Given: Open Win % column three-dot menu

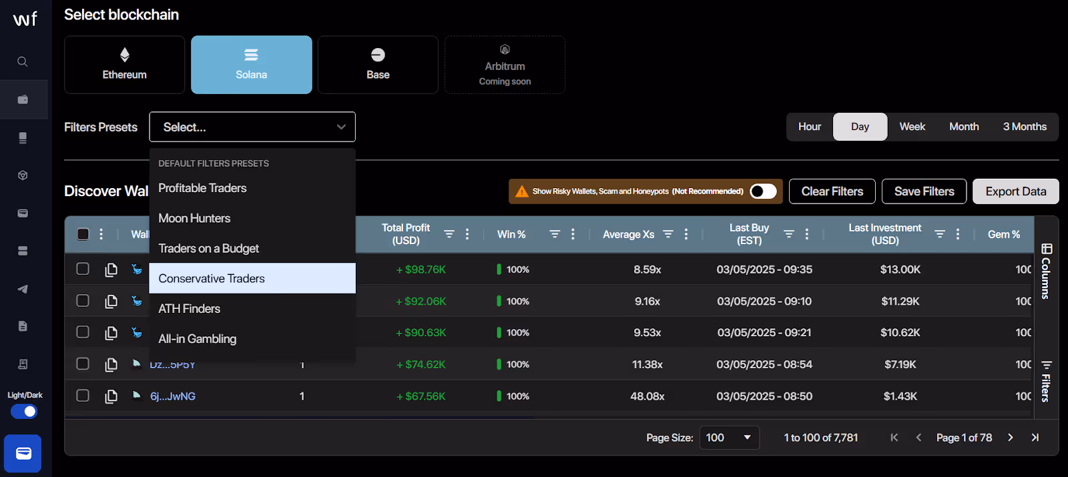Looking at the screenshot, I should click(573, 234).
